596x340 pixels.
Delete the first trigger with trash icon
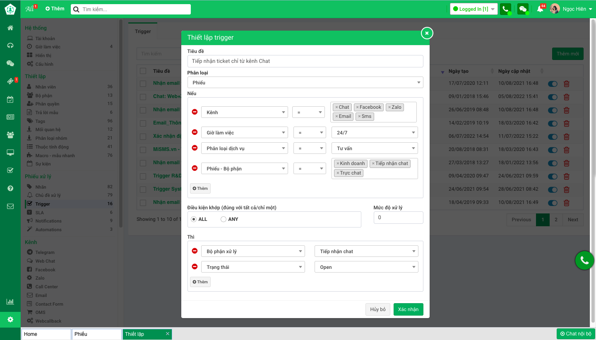[x=567, y=84]
